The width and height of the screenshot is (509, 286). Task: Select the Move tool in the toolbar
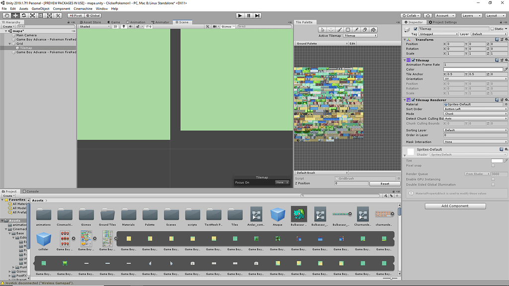[15, 16]
